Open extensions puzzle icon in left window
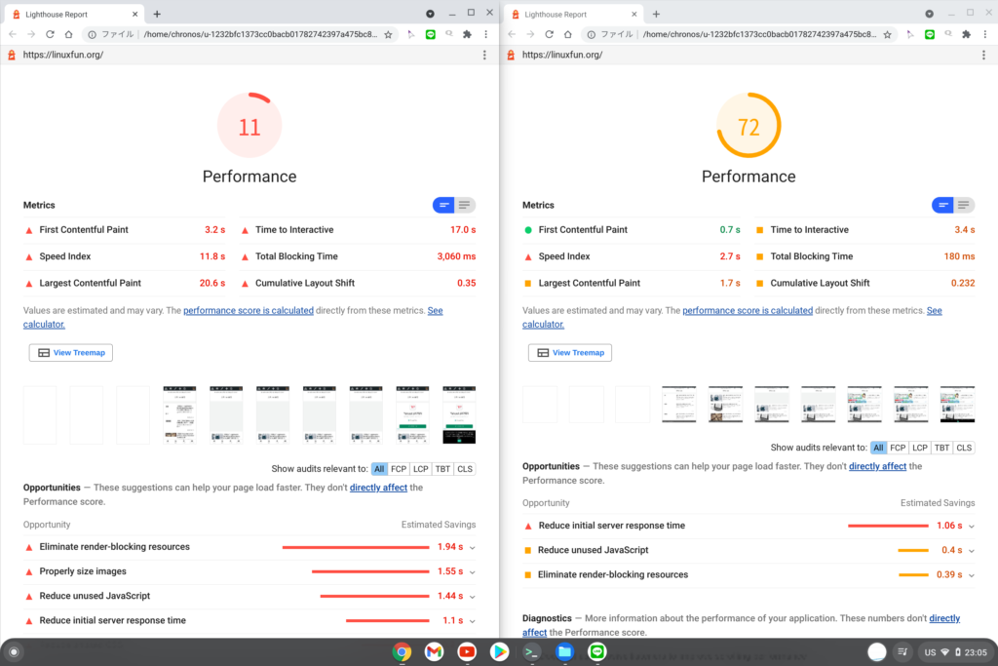Screen dimensions: 998x666 [467, 34]
